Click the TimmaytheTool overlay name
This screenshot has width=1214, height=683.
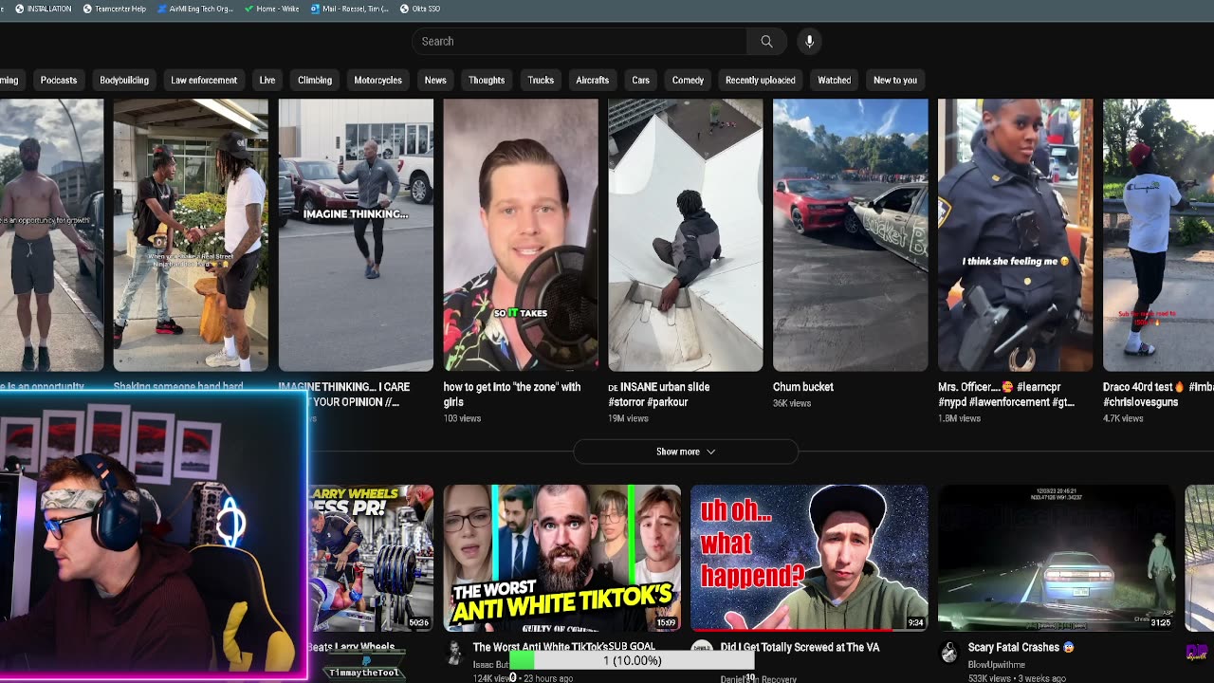tap(362, 673)
